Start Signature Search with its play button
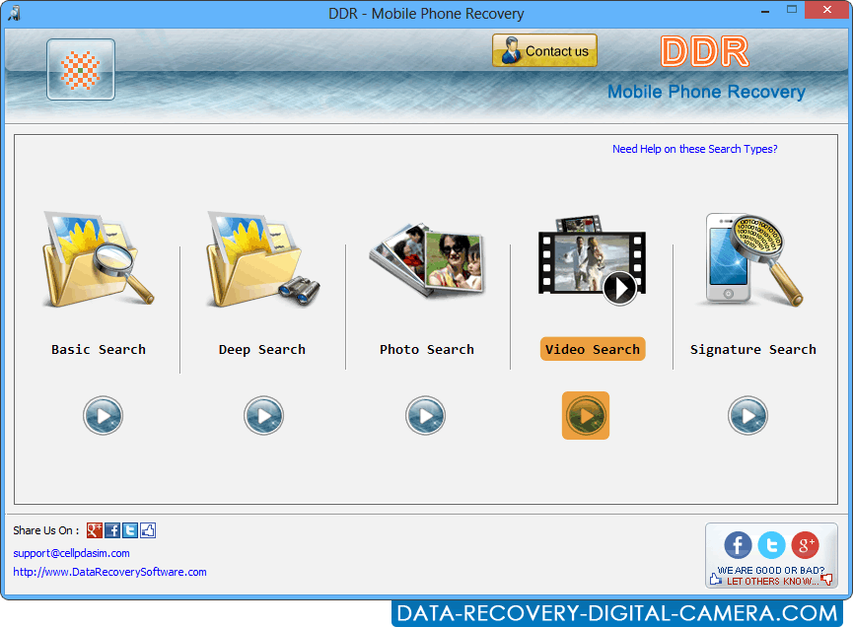Viewport: 853px width, 627px height. tap(748, 415)
